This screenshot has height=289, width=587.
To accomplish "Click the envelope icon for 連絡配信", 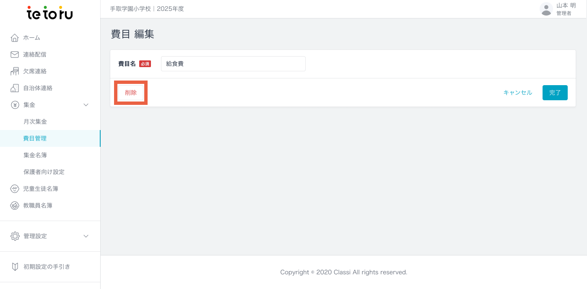I will tap(15, 55).
